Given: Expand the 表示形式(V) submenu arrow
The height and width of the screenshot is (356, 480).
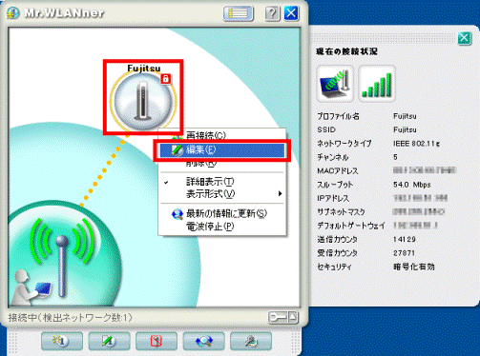Looking at the screenshot, I should [280, 193].
